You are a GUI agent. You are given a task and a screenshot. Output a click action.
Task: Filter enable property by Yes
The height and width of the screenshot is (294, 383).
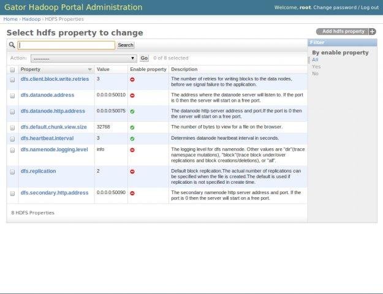(316, 66)
